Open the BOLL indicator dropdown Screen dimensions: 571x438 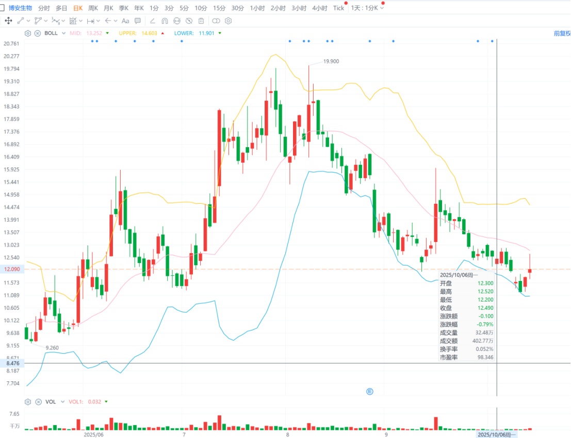click(63, 33)
